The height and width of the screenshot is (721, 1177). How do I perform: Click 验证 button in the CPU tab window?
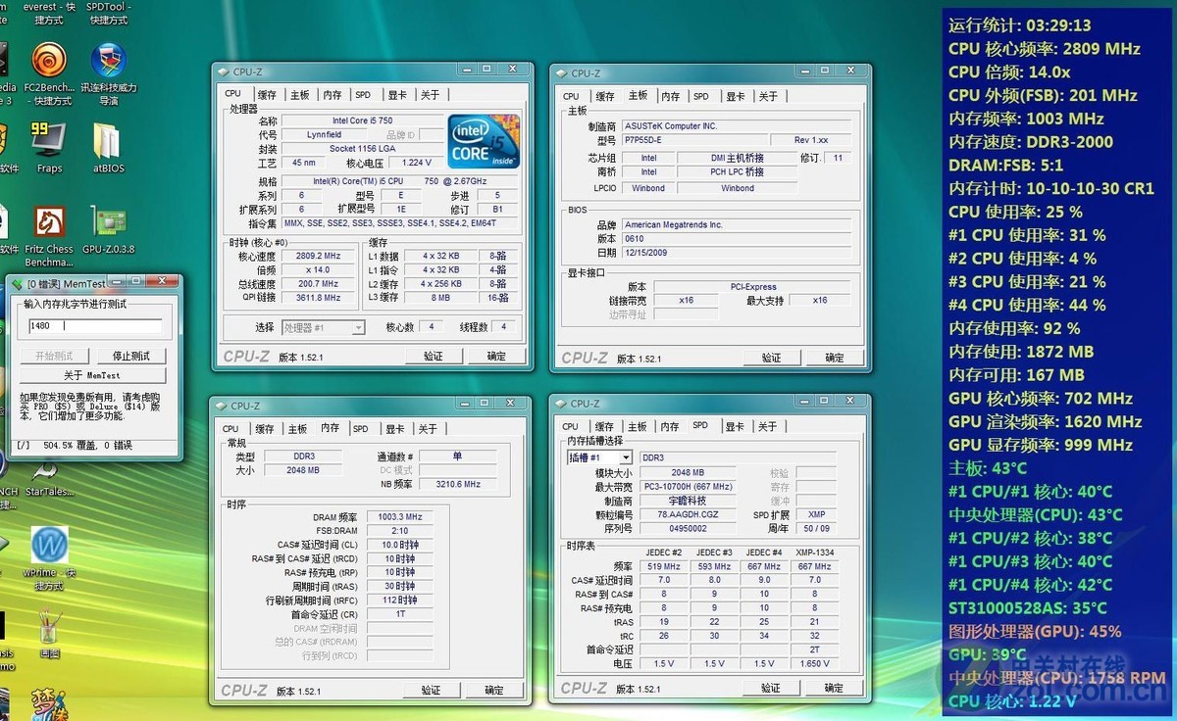coord(433,357)
